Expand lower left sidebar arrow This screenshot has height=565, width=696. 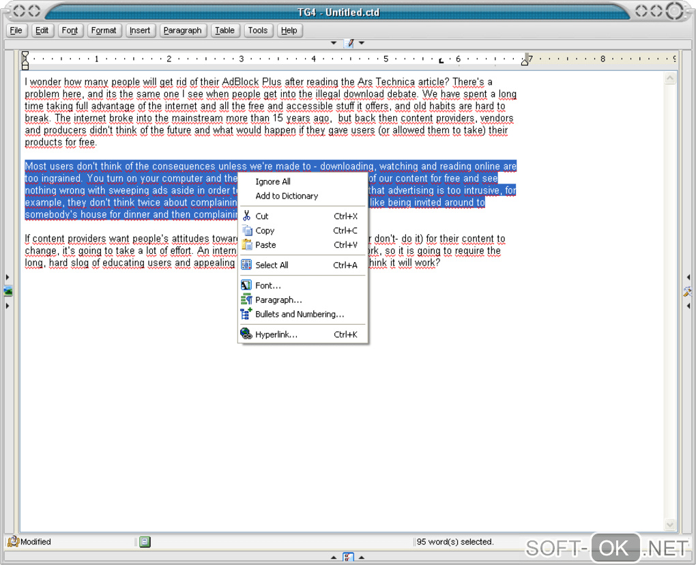pyautogui.click(x=8, y=306)
